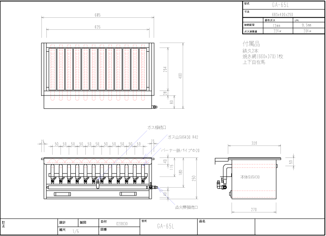Click the 400 depth dimension label
This screenshot has height=236, width=326.
click(x=181, y=76)
